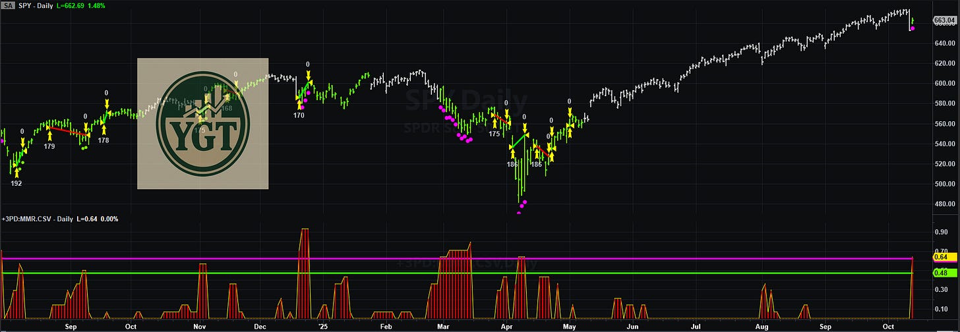Click the 192 signal count annotation

coord(16,184)
